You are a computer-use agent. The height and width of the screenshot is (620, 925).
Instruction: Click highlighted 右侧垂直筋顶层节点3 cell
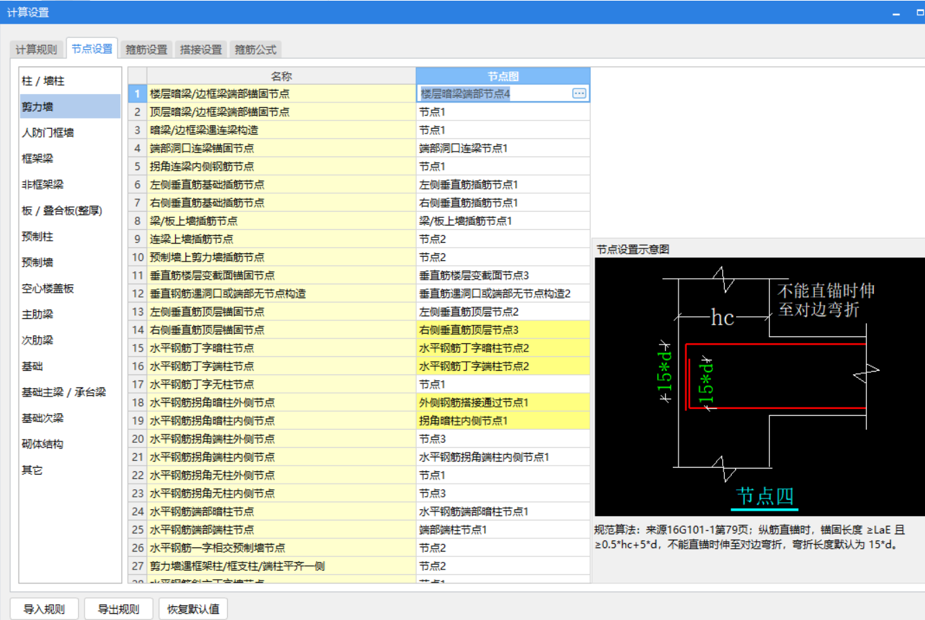tap(503, 330)
